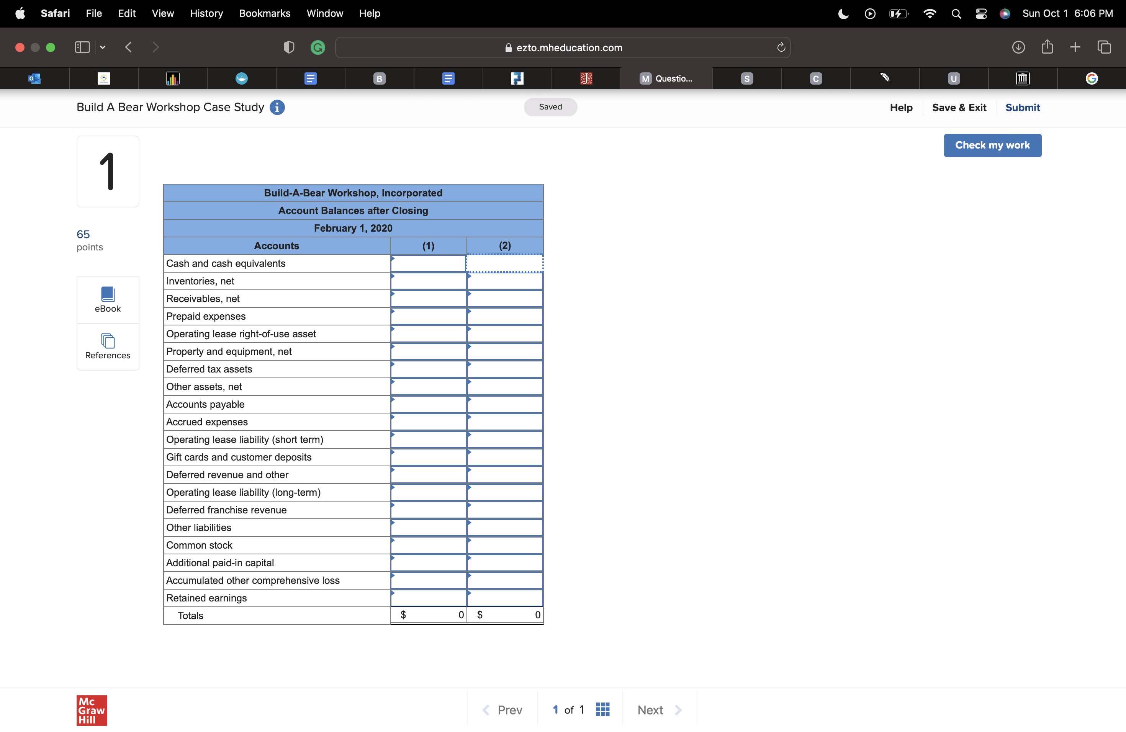Select Additional paid-in capital column (1) cell

pos(428,563)
